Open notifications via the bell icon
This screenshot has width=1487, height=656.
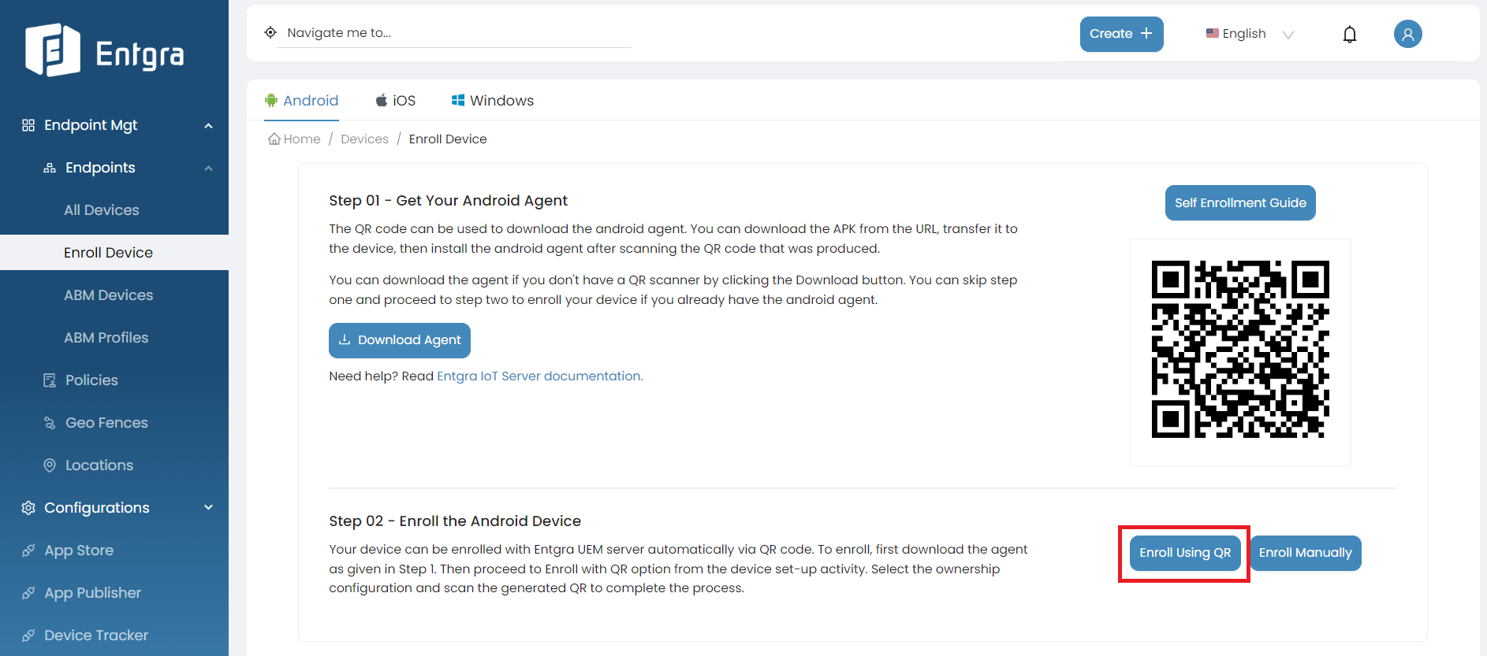pyautogui.click(x=1350, y=34)
